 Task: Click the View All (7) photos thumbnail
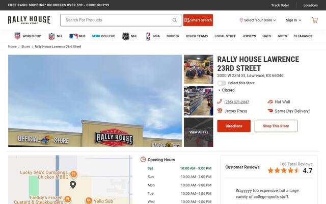point(199,132)
